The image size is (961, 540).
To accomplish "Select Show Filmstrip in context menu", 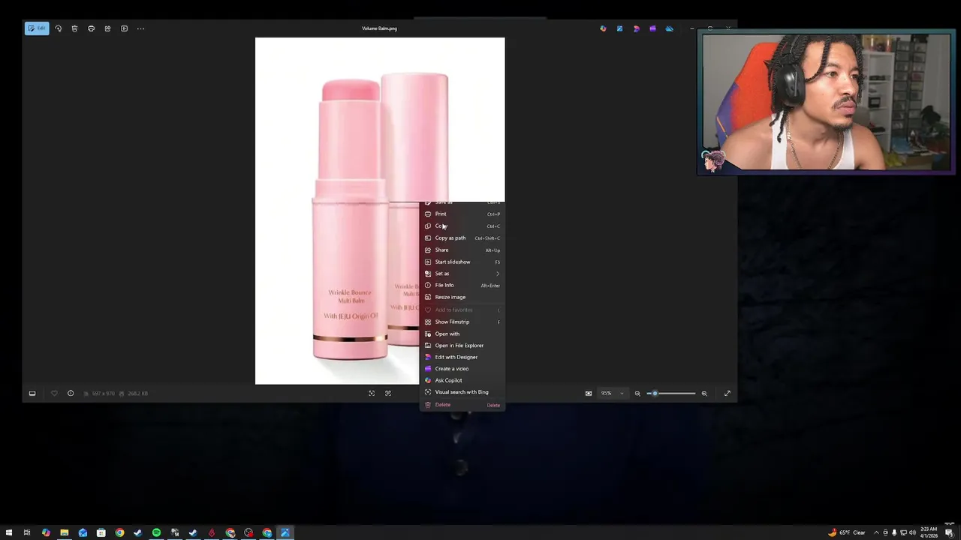I will click(x=462, y=322).
